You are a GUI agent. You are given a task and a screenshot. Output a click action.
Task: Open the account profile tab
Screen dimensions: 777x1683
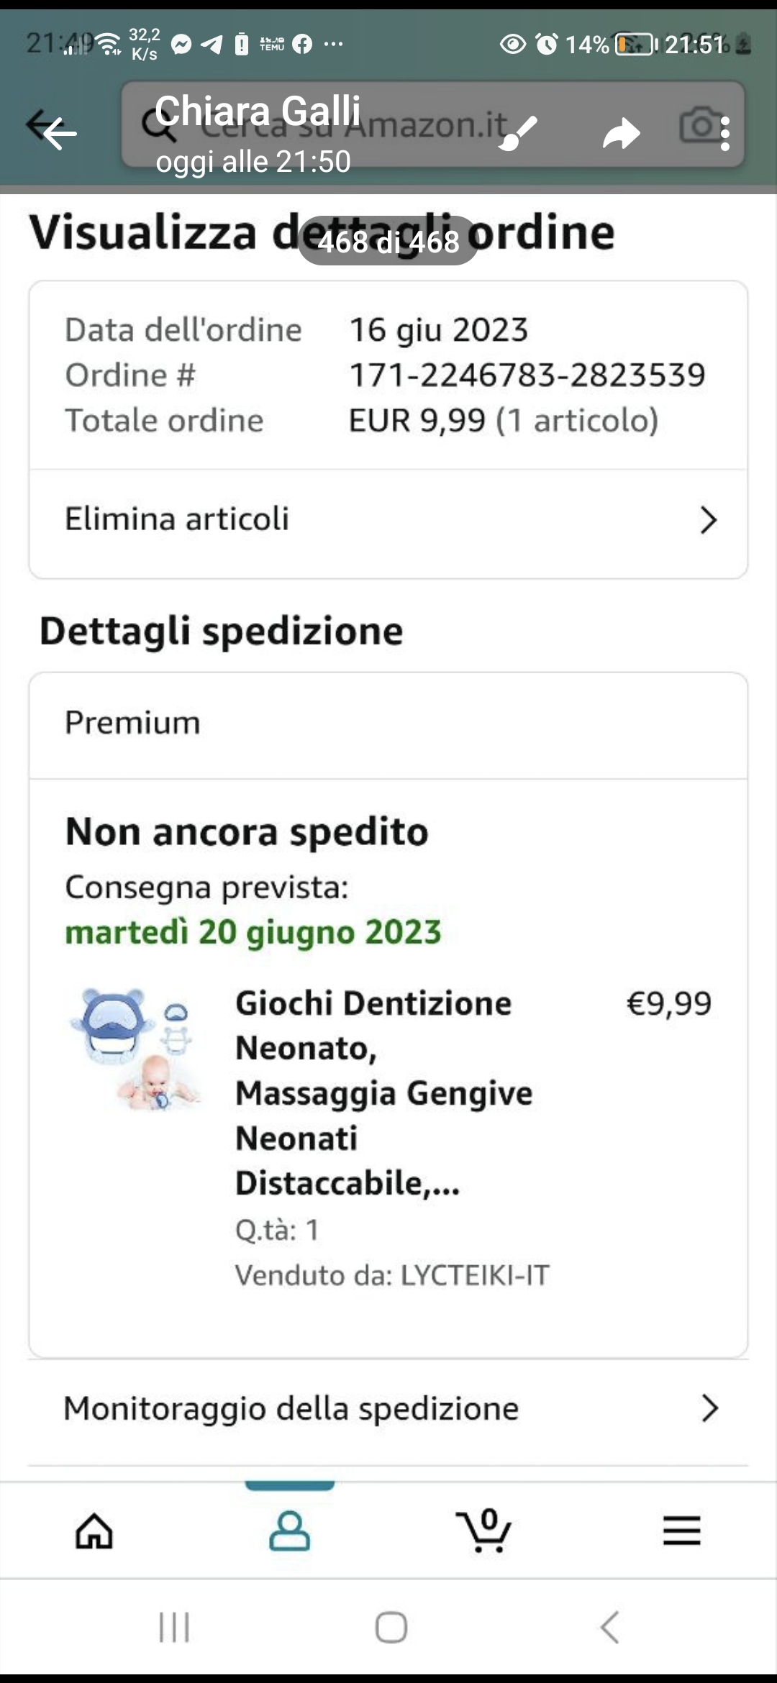(289, 1531)
